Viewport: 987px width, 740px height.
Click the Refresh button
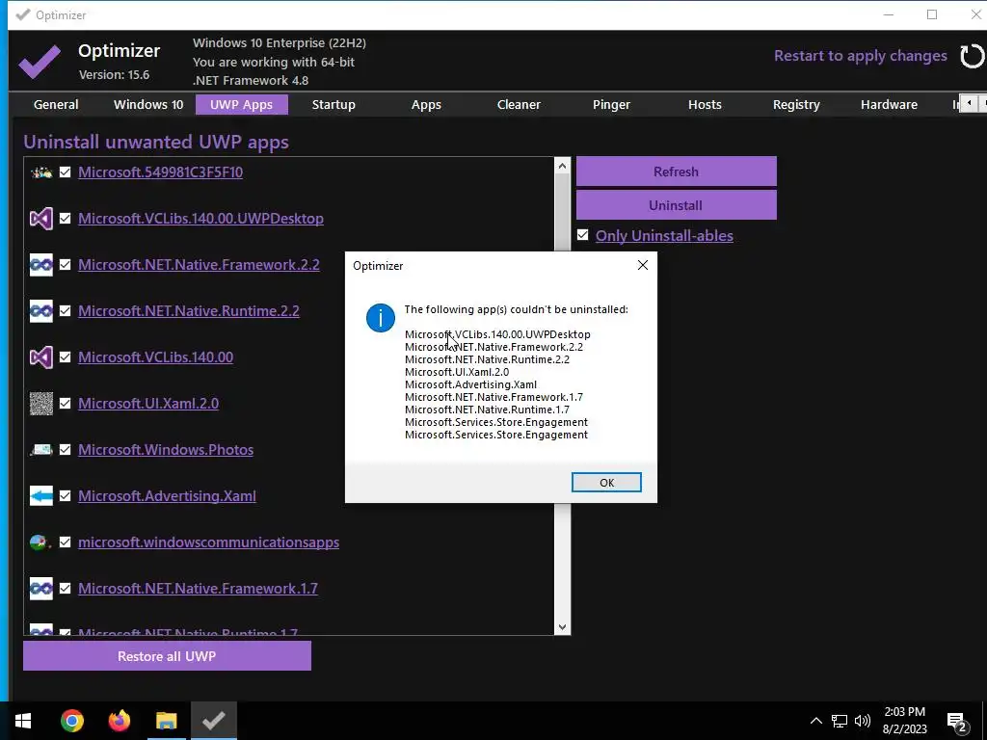[676, 172]
